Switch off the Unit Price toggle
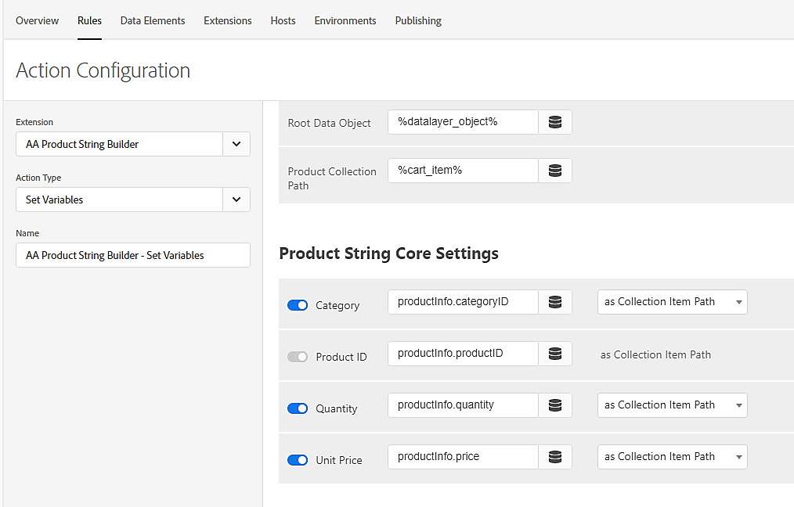Screen dimensions: 794x507 click(x=298, y=460)
